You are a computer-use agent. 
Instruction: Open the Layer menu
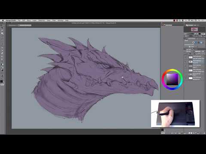point(34,21)
